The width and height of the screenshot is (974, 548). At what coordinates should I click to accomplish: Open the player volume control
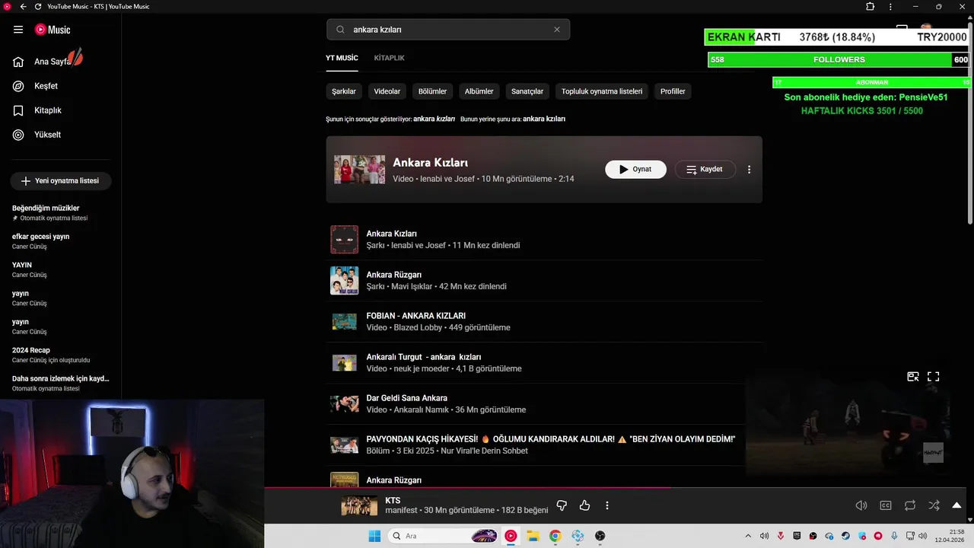click(x=861, y=505)
